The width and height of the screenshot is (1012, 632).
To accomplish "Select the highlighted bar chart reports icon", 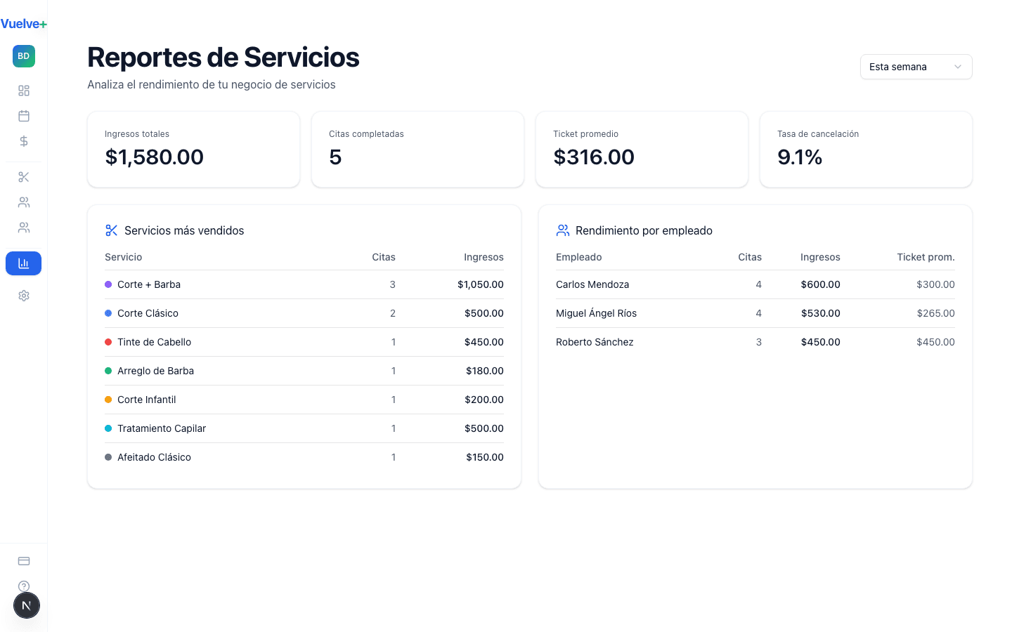I will [x=23, y=263].
